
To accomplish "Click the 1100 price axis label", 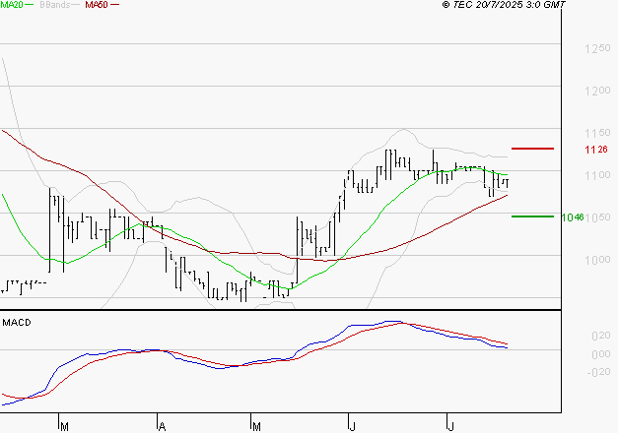I will pyautogui.click(x=597, y=175).
